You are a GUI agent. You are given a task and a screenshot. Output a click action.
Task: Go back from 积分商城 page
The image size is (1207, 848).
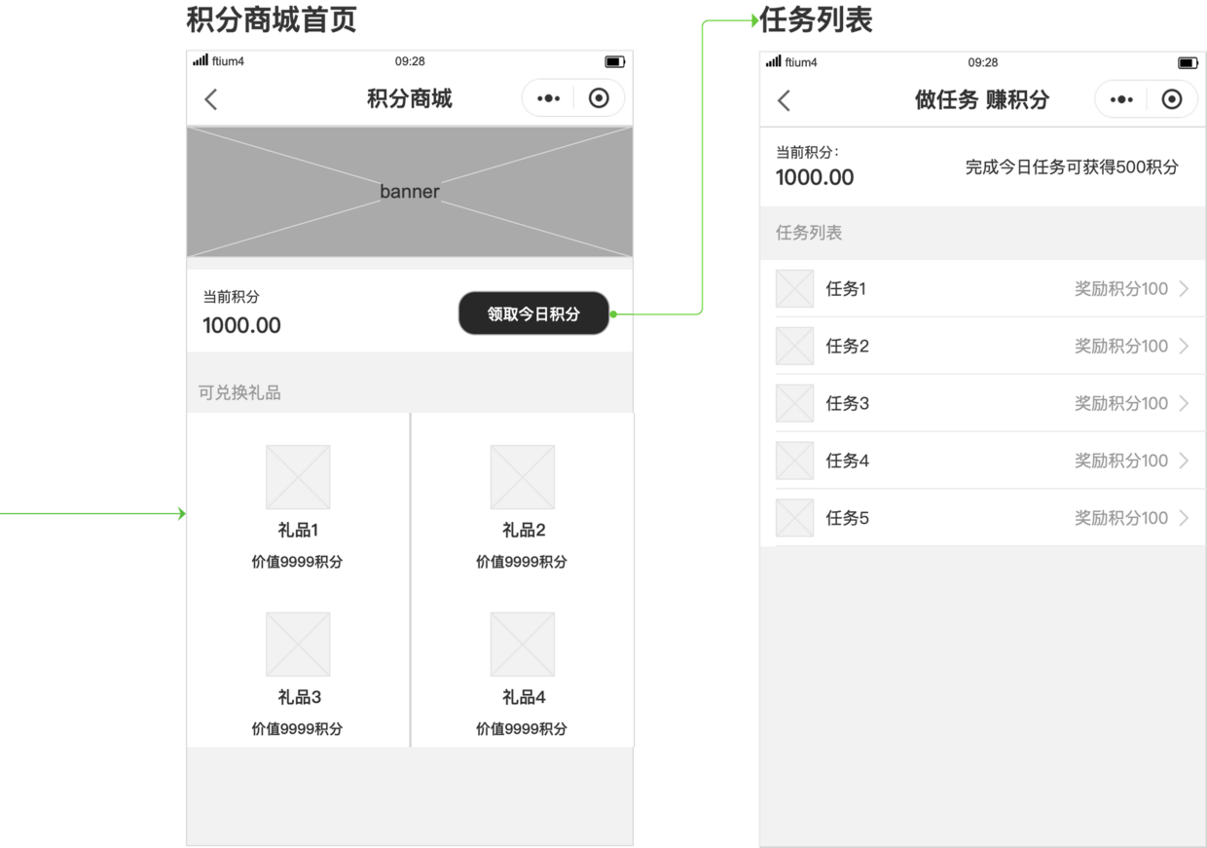[x=210, y=98]
